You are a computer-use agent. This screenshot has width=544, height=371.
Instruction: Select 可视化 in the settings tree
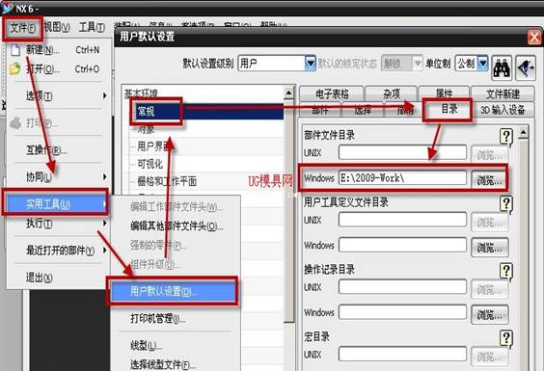(x=150, y=164)
